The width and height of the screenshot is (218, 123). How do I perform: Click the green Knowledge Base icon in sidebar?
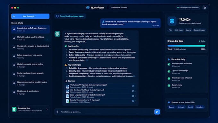[x=14, y=109]
